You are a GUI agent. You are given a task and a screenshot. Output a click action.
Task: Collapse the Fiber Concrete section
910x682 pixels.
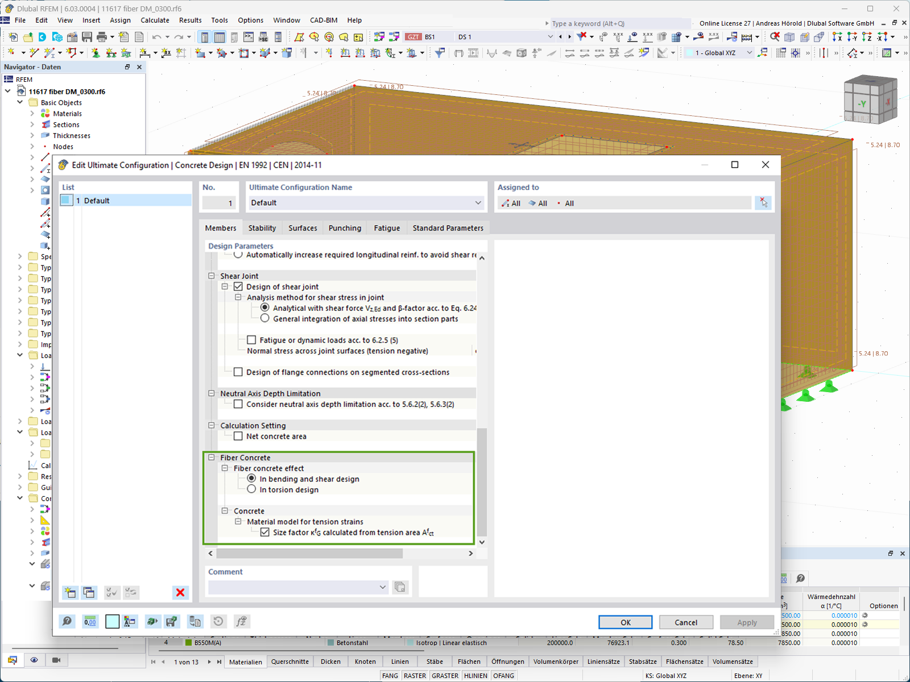point(212,458)
